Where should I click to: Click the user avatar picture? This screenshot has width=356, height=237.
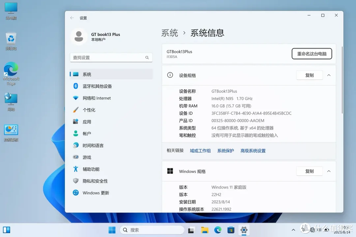point(79,37)
